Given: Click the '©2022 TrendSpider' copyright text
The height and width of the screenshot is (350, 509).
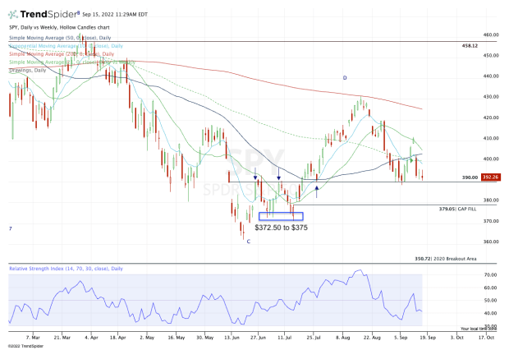Looking at the screenshot, I should point(25,346).
